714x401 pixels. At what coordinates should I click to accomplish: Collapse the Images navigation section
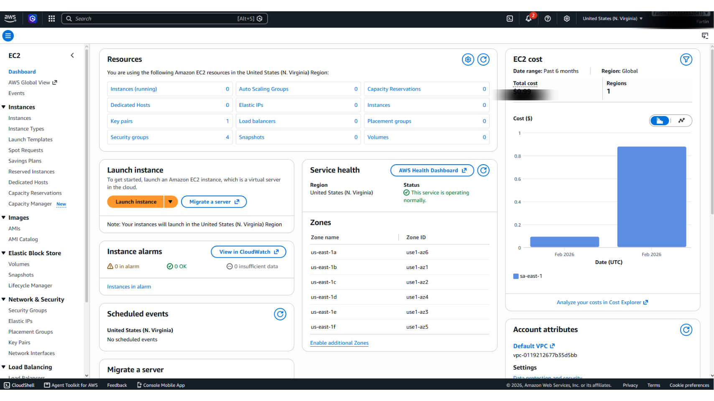4,218
